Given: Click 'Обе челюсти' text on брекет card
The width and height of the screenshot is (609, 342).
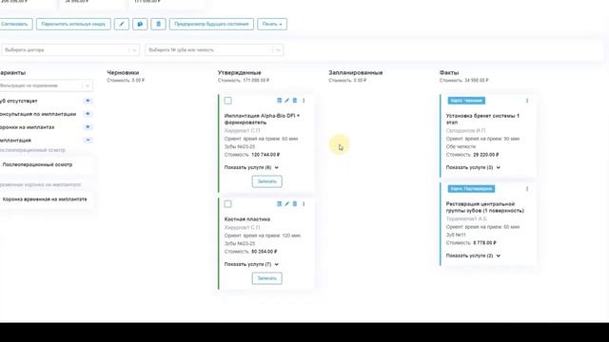Looking at the screenshot, I should [x=461, y=146].
